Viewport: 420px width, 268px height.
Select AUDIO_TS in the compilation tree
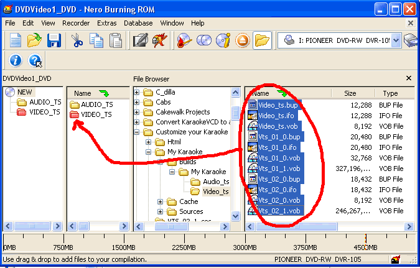pyautogui.click(x=45, y=102)
